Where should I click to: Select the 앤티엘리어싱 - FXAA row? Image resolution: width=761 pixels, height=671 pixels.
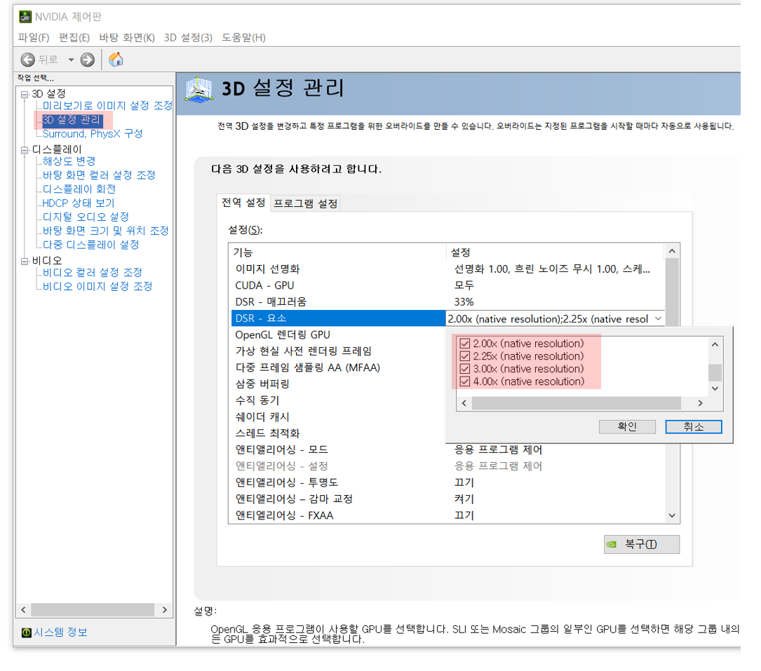point(447,516)
